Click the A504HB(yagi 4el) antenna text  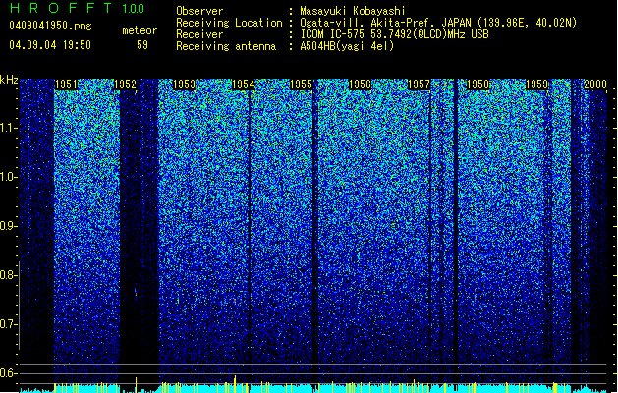347,46
